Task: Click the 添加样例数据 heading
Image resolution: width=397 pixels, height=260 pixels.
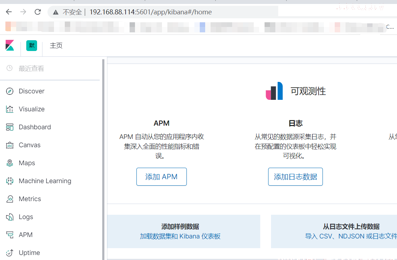Action: 180,226
